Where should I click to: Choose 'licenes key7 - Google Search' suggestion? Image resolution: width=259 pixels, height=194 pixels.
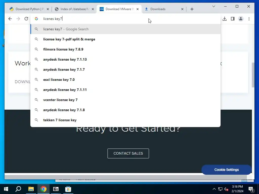[x=125, y=29]
